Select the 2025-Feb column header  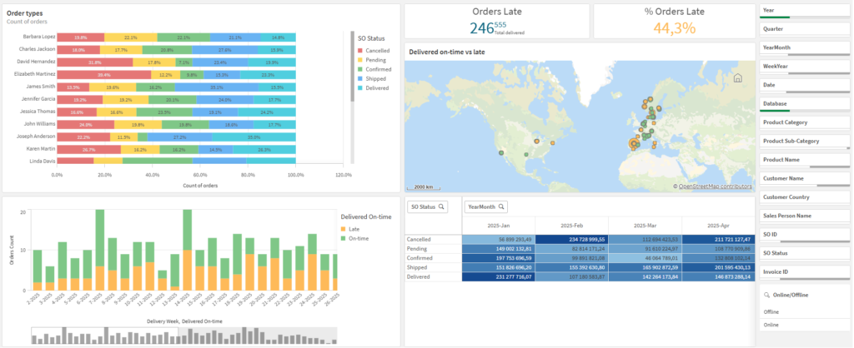571,226
